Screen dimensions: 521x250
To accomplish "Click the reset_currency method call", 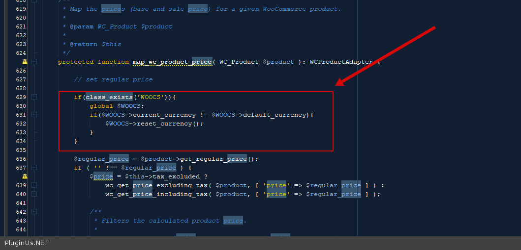I will [x=164, y=124].
